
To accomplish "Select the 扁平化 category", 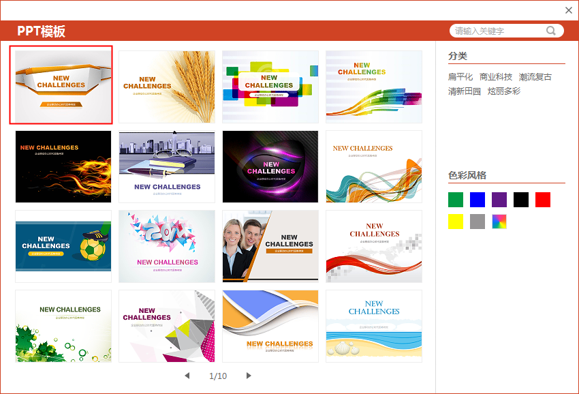I will point(460,77).
